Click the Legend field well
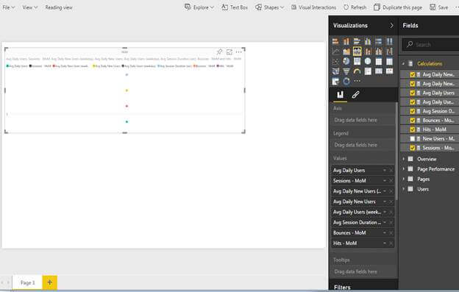Image resolution: width=459 pixels, height=292 pixels. point(363,145)
